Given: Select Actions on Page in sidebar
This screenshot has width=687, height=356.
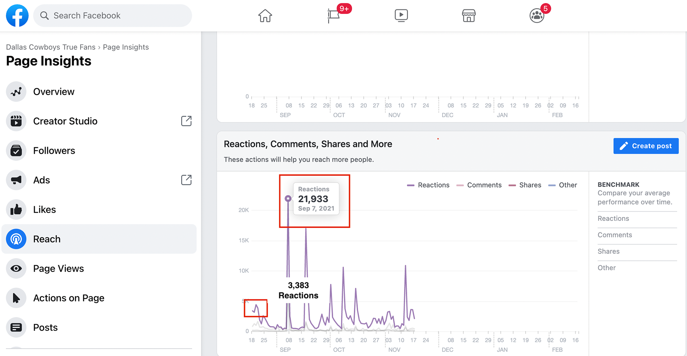Looking at the screenshot, I should pyautogui.click(x=99, y=298).
